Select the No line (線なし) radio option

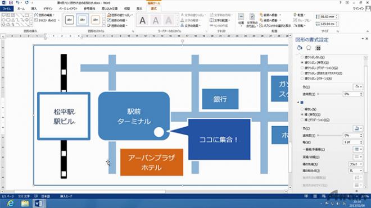pyautogui.click(x=302, y=109)
